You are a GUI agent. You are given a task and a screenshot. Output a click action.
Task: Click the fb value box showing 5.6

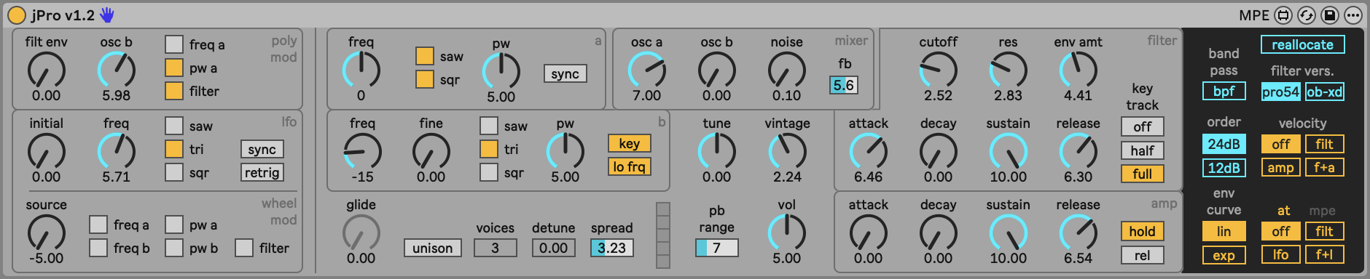[x=844, y=85]
